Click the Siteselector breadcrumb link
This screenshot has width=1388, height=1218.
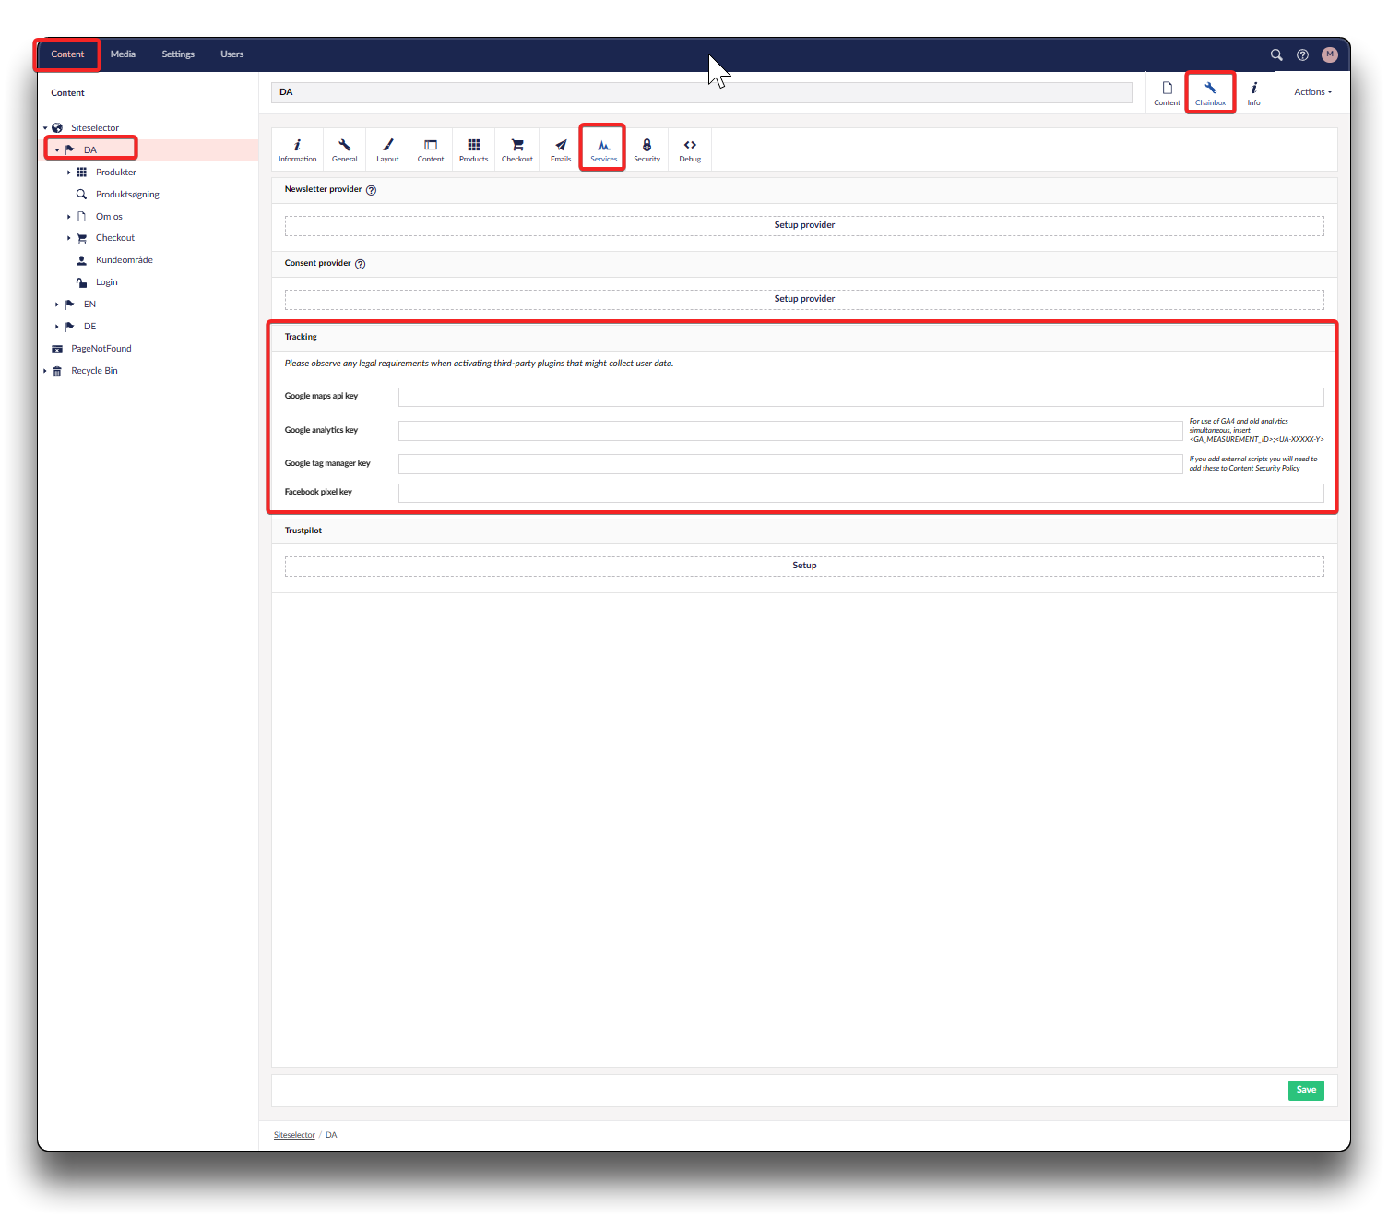pos(294,1135)
